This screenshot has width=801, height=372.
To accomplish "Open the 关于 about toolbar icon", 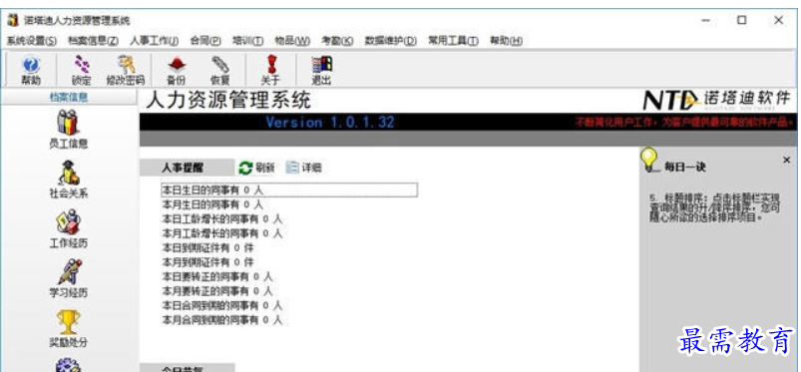I will pyautogui.click(x=270, y=71).
